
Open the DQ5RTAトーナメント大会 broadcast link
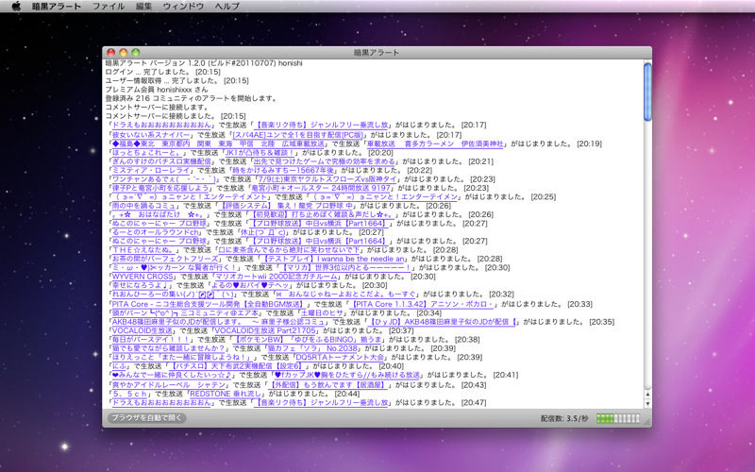(340, 358)
